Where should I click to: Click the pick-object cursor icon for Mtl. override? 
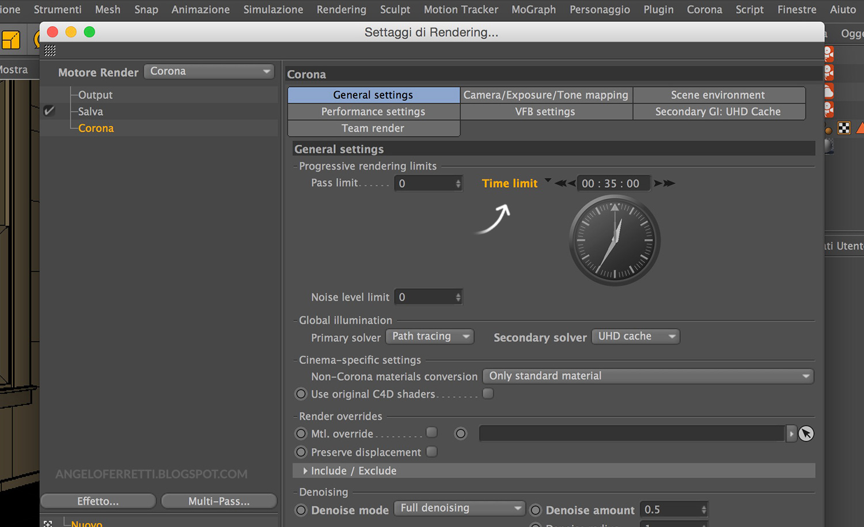[x=806, y=434]
